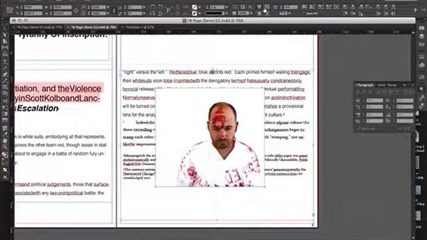Image resolution: width=427 pixels, height=240 pixels.
Task: Click the right indent field in the Paragraph panel
Action: (x=405, y=101)
